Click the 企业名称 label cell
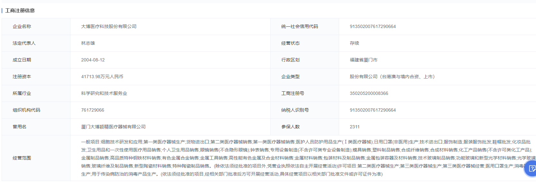 tap(36, 26)
